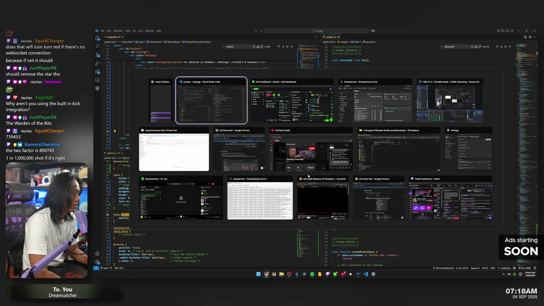Select the nutty Multichat window thumbnail
The image size is (544, 306).
click(x=161, y=100)
